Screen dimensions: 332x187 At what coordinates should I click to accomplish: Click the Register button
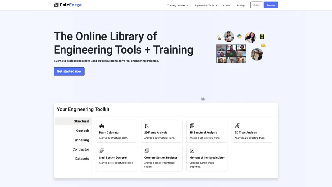tap(271, 5)
